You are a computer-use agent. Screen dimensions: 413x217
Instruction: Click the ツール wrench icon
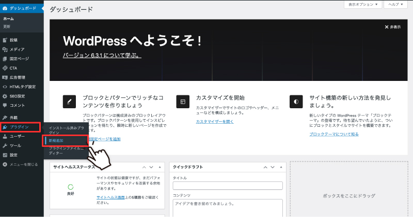click(5, 145)
